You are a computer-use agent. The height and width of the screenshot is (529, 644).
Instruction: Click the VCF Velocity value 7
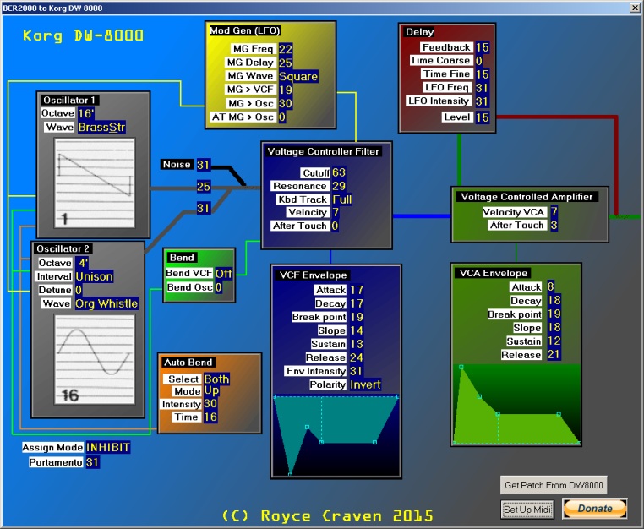coord(336,212)
